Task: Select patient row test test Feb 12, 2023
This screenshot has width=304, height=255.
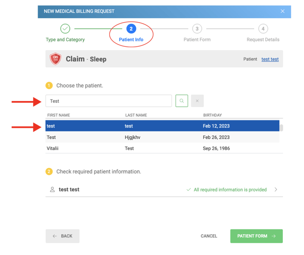Action: pos(162,126)
